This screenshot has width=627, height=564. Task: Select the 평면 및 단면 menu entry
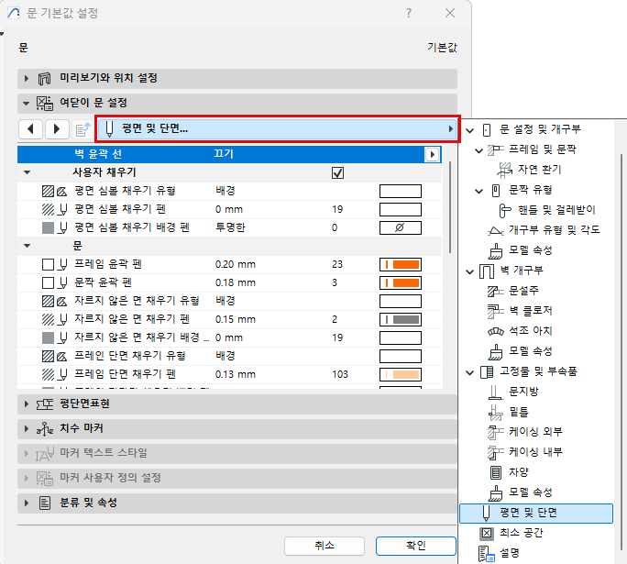click(536, 514)
